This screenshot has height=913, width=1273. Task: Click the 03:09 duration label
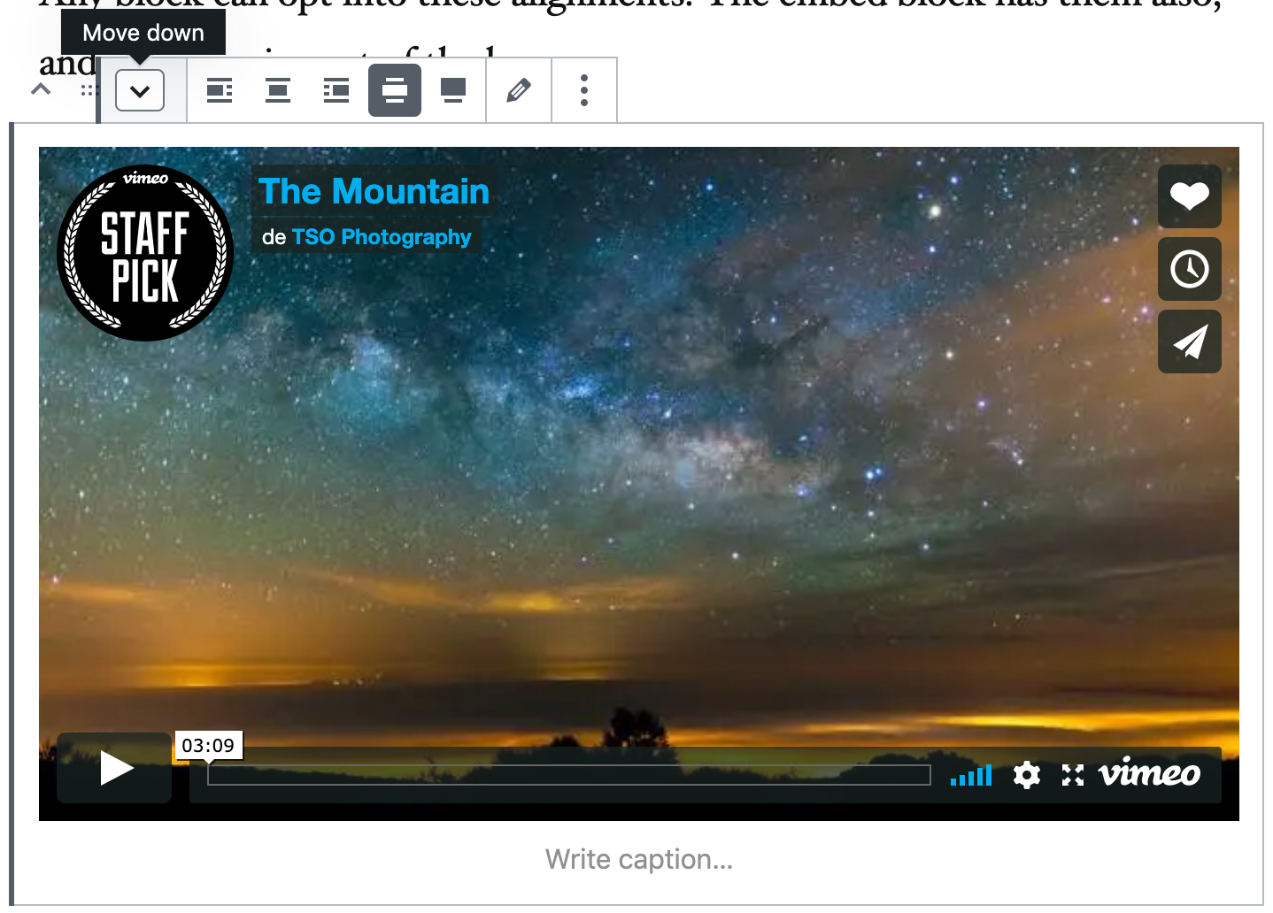(x=208, y=746)
